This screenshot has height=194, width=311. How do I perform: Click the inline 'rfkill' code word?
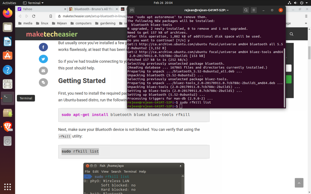(65, 136)
